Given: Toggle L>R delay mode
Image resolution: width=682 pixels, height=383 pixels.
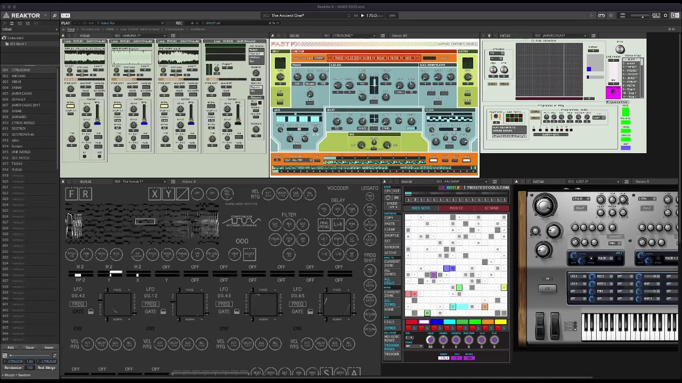Looking at the screenshot, I should point(338,225).
